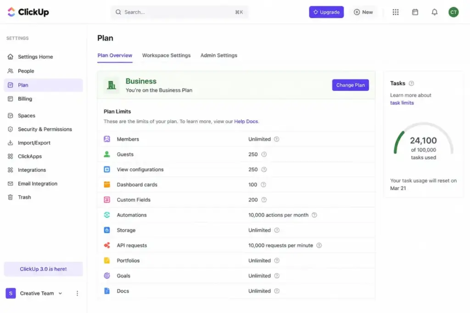The width and height of the screenshot is (470, 313).
Task: Click the Goals help icon
Action: click(x=277, y=275)
